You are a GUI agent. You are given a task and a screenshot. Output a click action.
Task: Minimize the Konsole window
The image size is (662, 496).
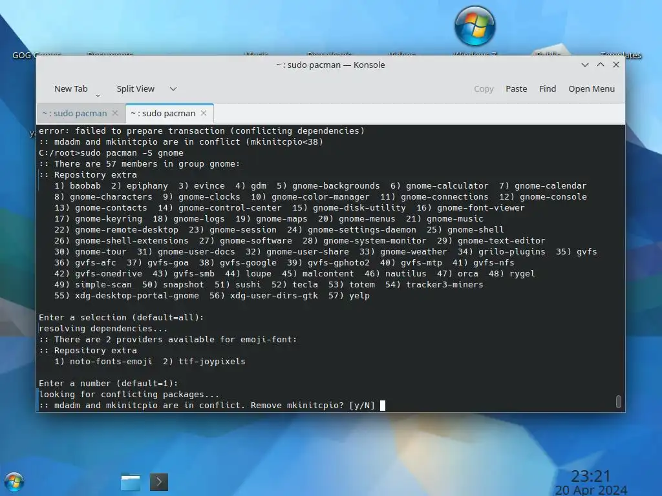coord(584,65)
